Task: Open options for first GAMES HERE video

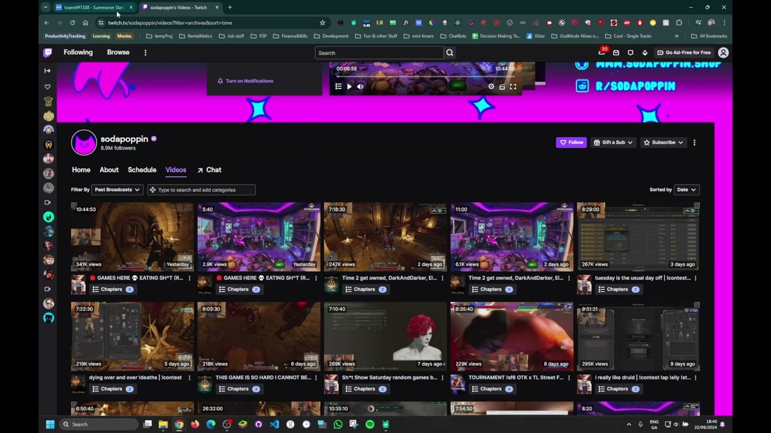Action: pyautogui.click(x=190, y=278)
